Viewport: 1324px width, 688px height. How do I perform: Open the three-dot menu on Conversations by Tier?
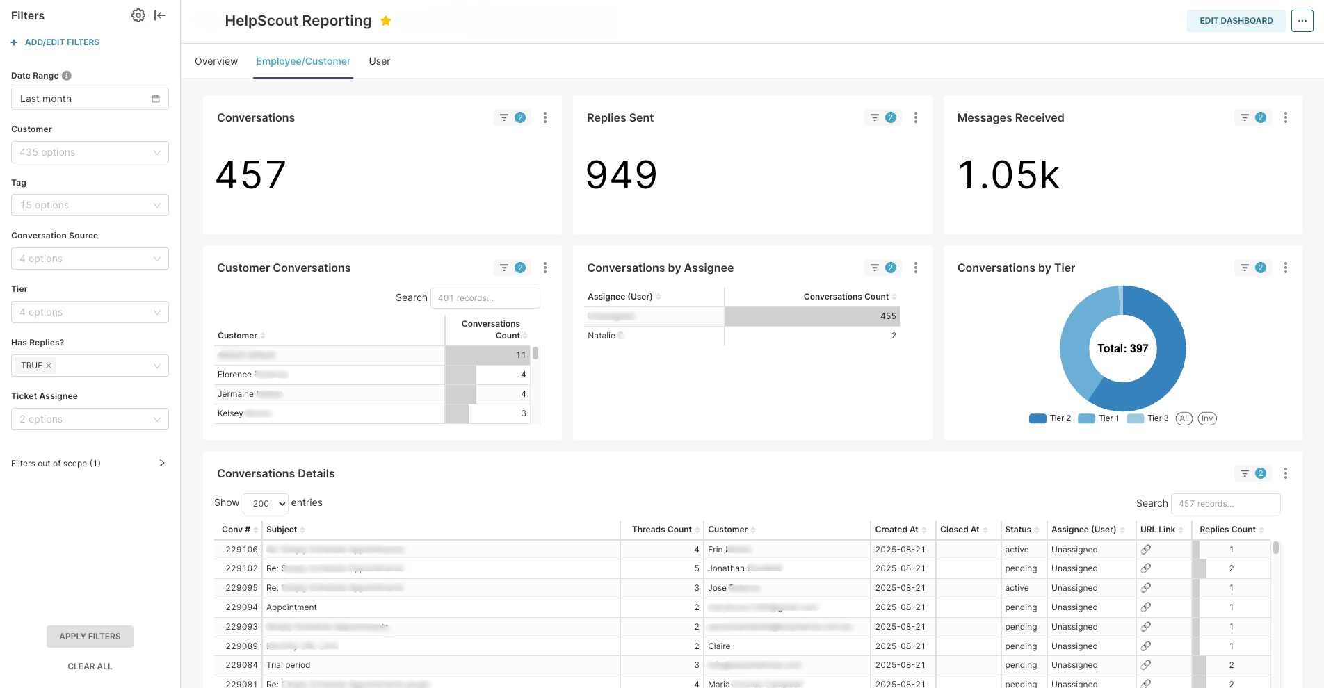tap(1286, 268)
